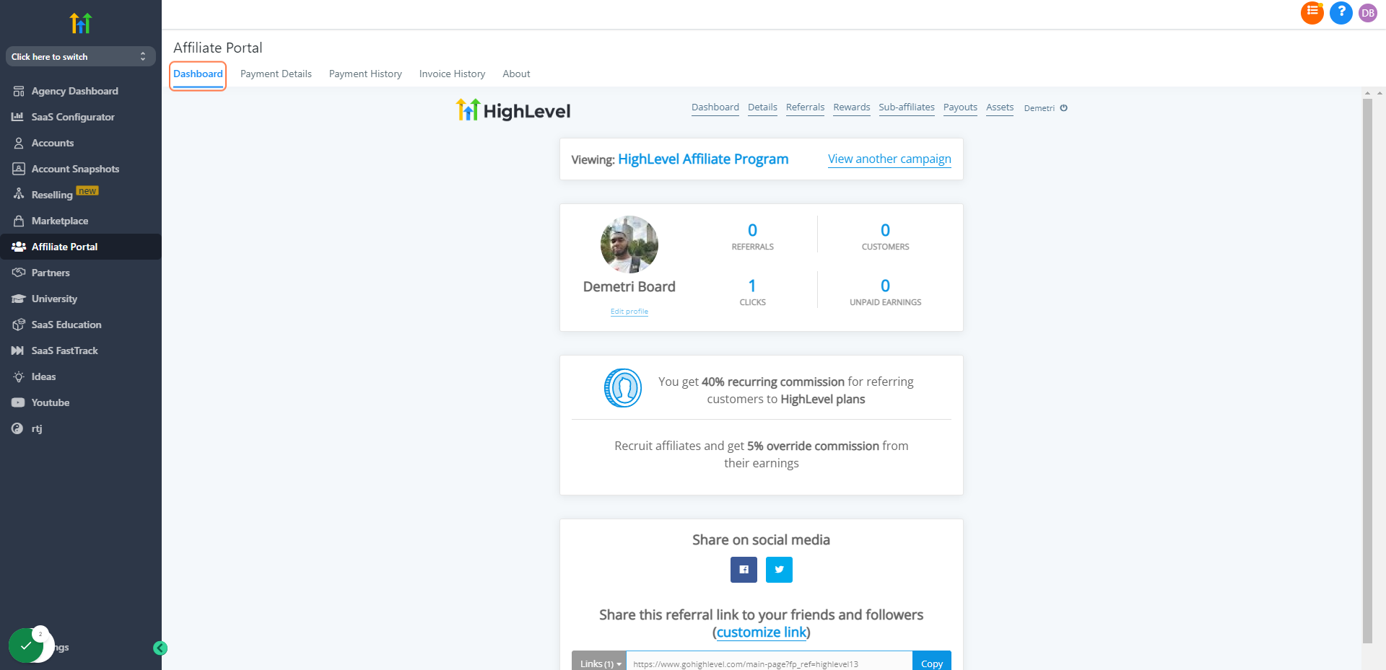Viewport: 1386px width, 670px height.
Task: Open the orange notifications list icon
Action: coord(1312,12)
